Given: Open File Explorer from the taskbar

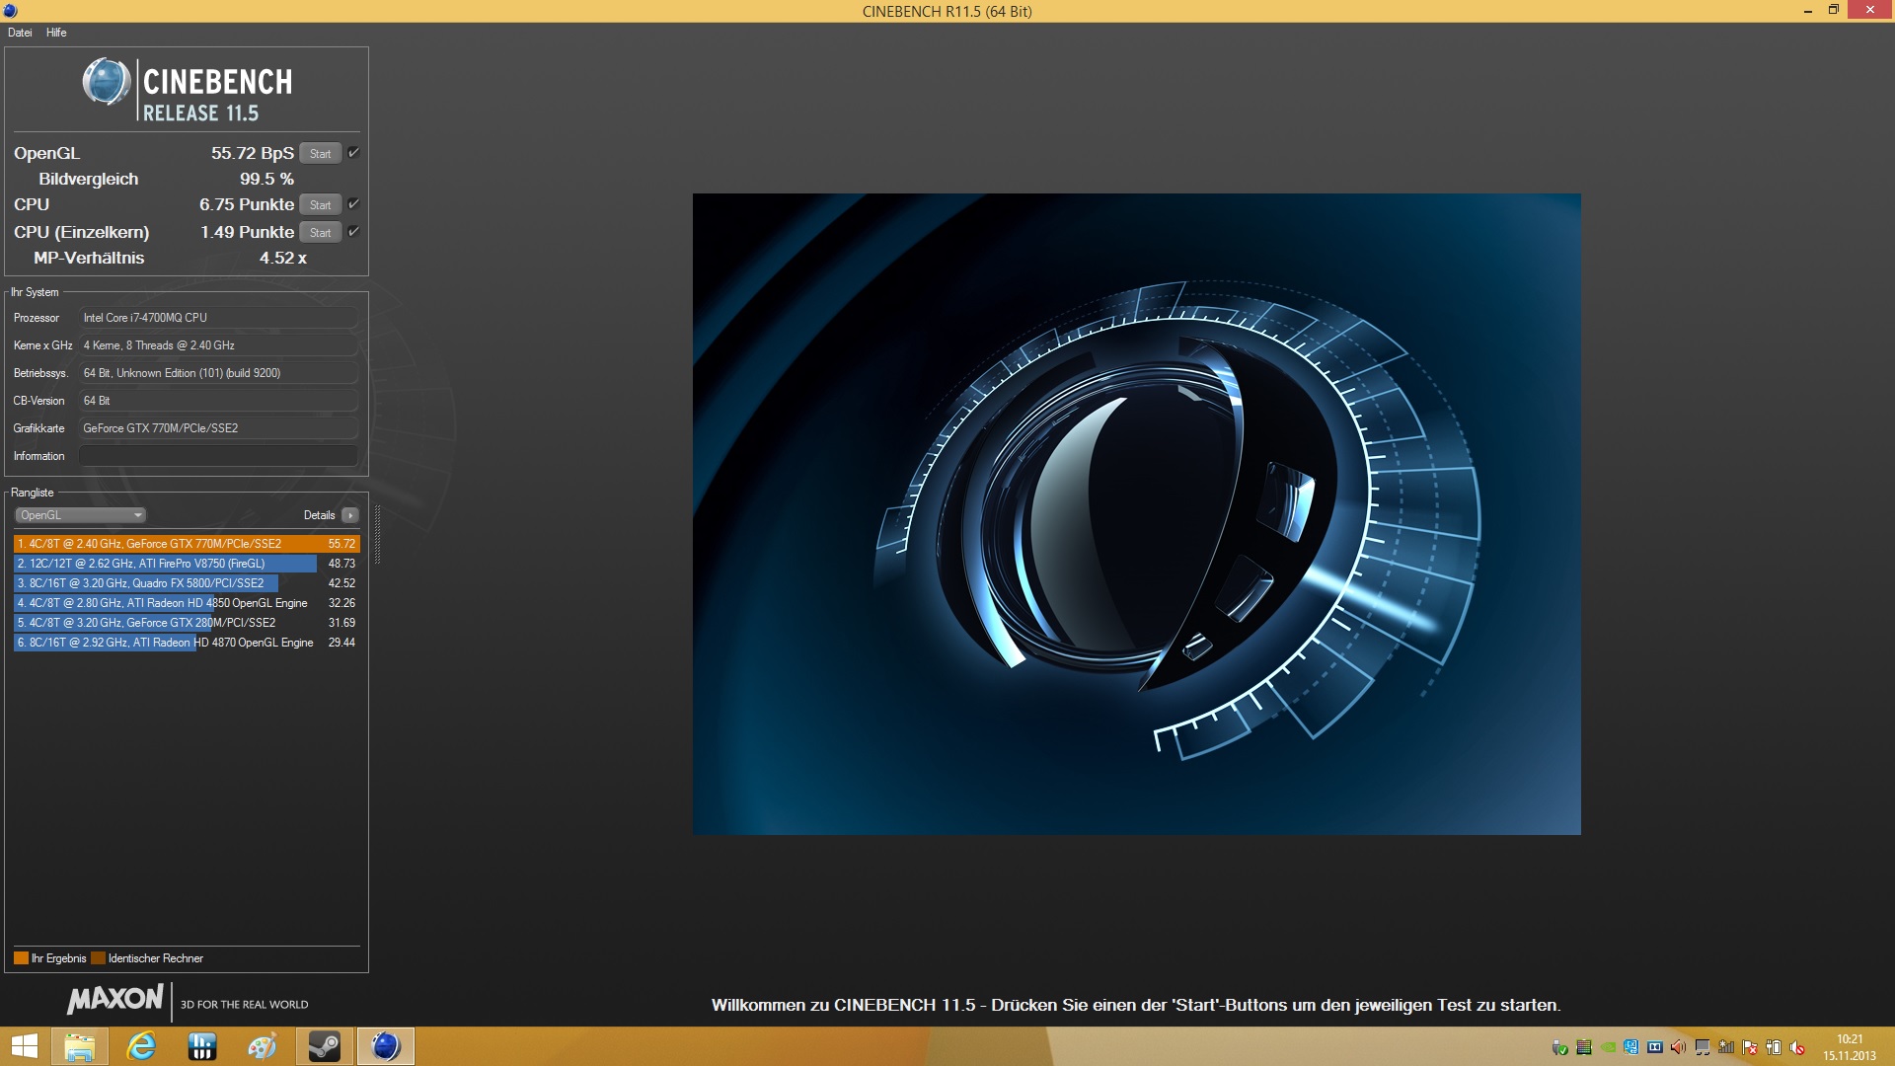Looking at the screenshot, I should tap(80, 1046).
